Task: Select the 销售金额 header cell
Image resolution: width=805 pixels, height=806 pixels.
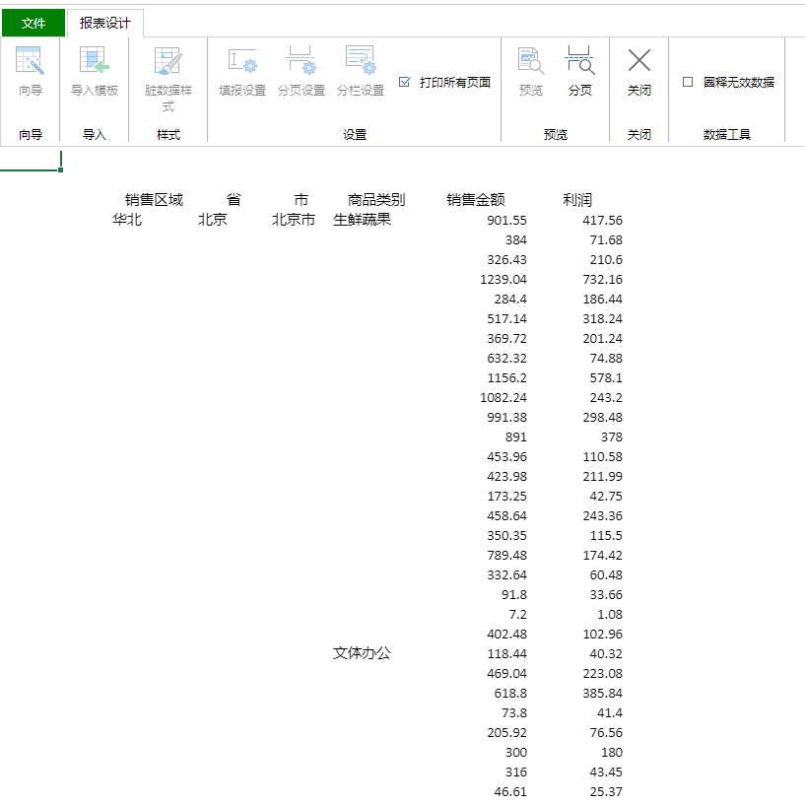Action: coord(476,199)
